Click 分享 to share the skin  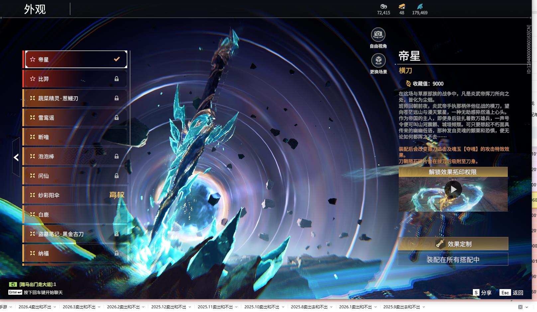[x=486, y=292]
